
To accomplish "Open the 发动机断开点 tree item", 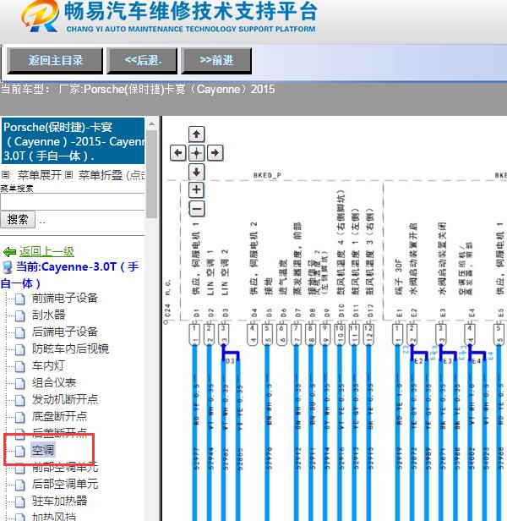I will [x=65, y=399].
